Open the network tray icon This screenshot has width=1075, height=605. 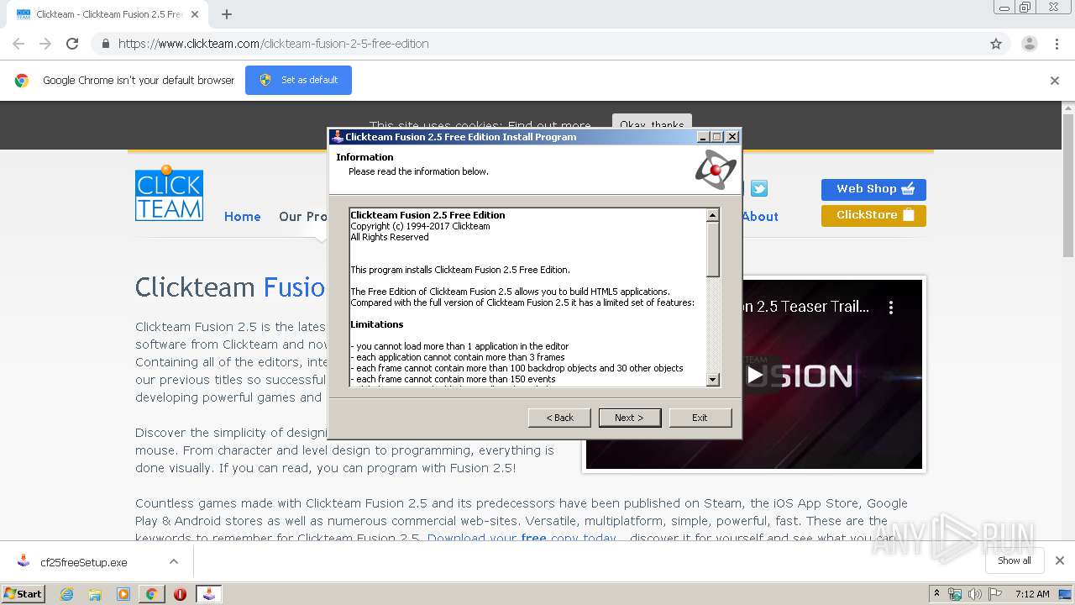pyautogui.click(x=955, y=594)
